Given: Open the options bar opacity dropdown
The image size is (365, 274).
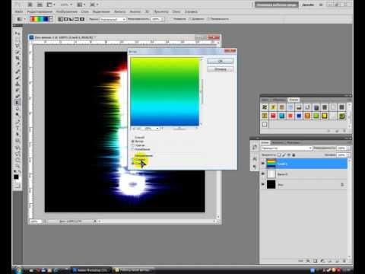Looking at the screenshot, I should tap(162, 19).
